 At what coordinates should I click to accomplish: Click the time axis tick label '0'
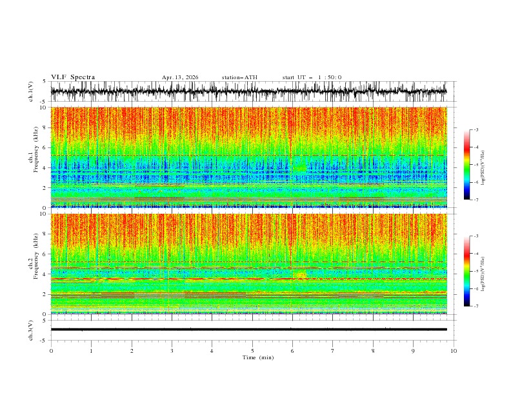pyautogui.click(x=51, y=351)
